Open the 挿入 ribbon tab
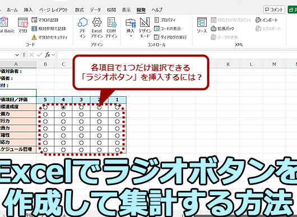This screenshot has width=297, height=217. coord(28,10)
